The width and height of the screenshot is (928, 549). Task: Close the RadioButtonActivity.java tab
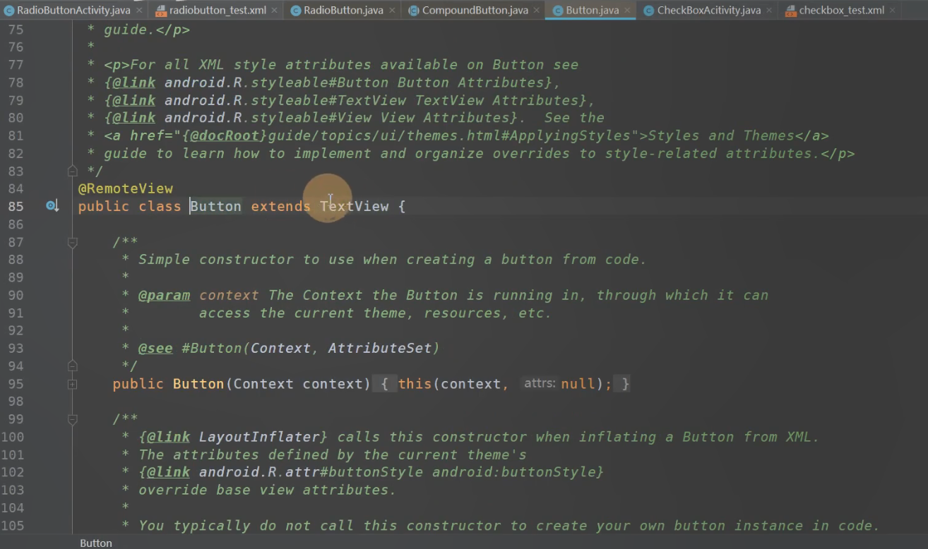coord(138,11)
